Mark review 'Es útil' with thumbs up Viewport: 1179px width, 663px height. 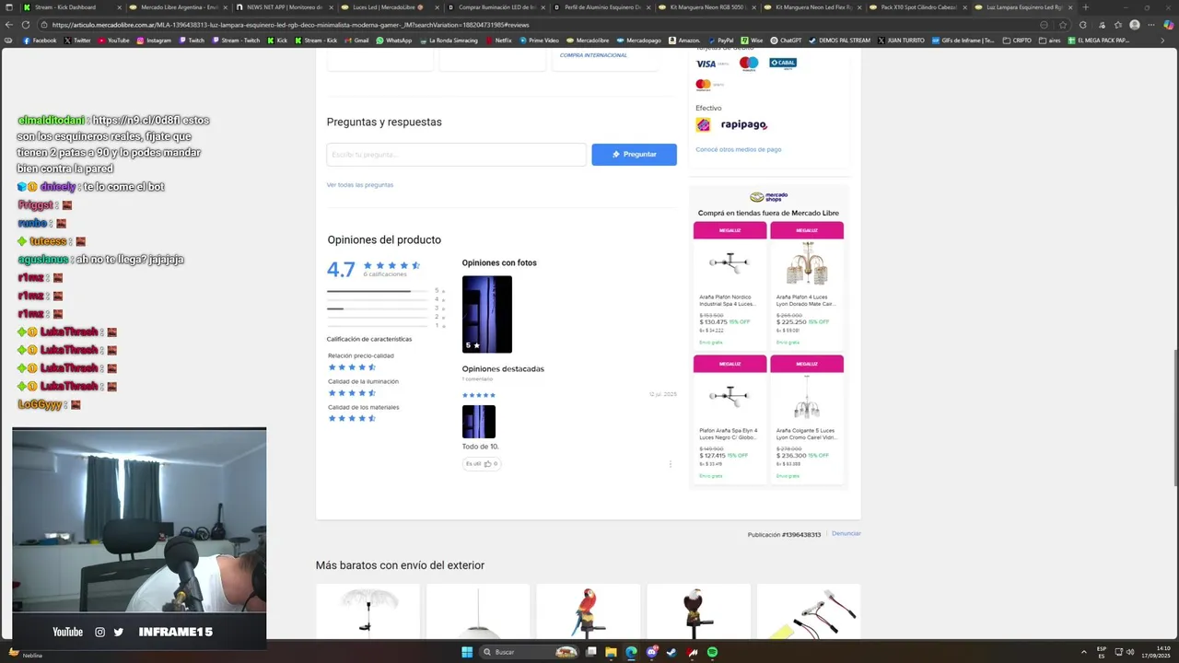tap(482, 464)
